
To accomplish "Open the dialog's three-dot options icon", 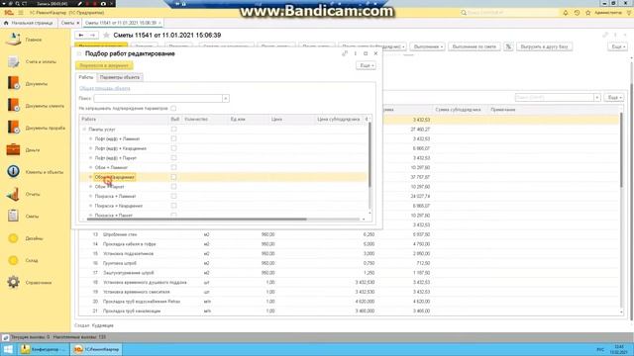I will click(356, 53).
